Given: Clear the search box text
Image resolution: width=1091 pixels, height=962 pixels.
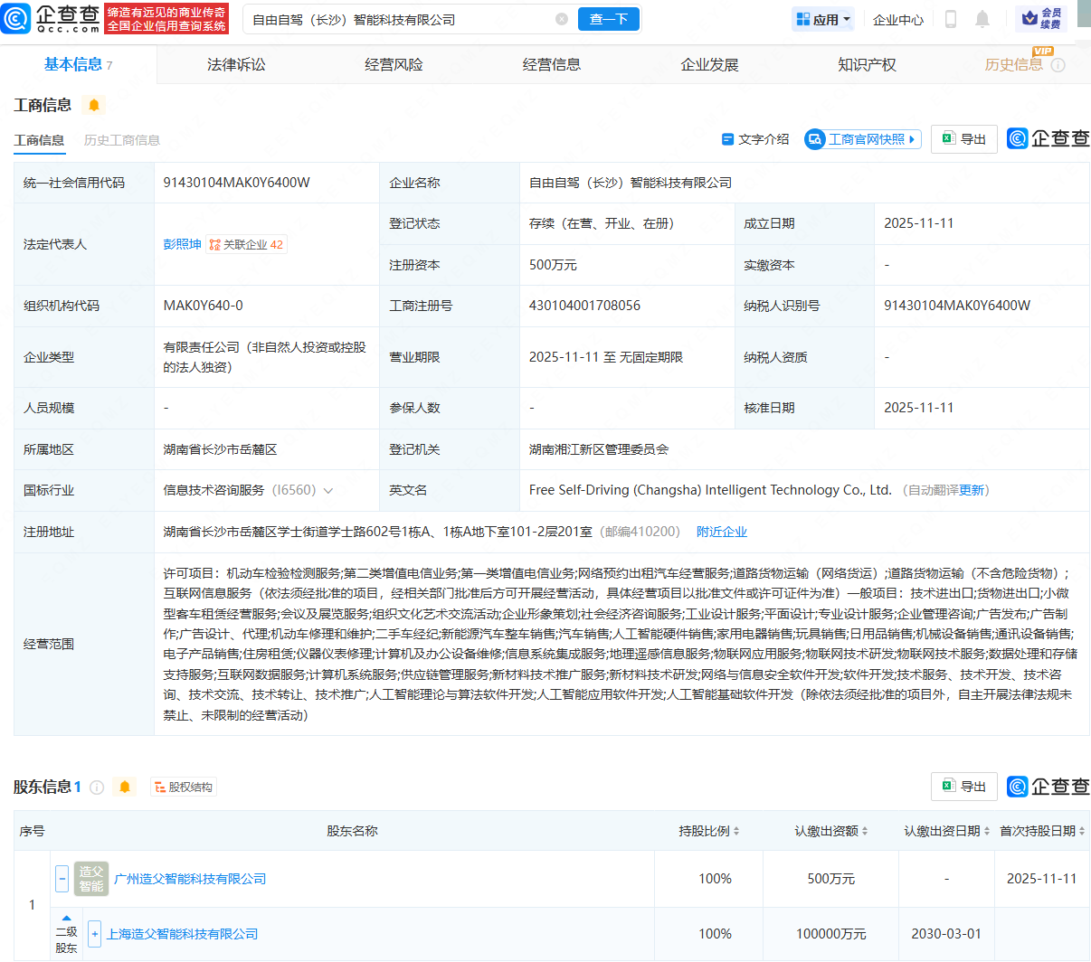Looking at the screenshot, I should click(x=562, y=19).
